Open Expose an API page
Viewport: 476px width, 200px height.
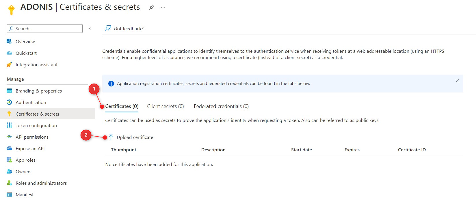tap(30, 149)
